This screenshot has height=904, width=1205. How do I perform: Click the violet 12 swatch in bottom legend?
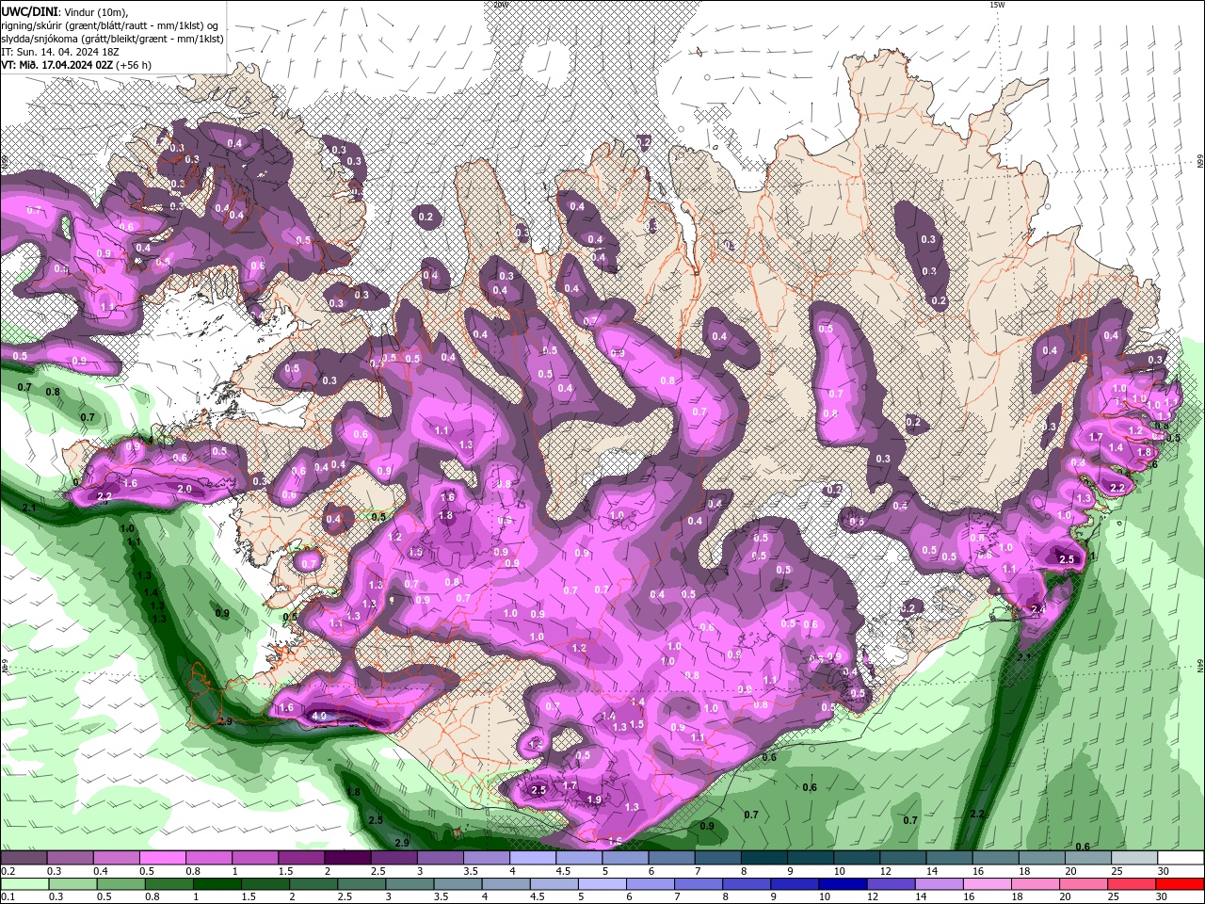click(x=891, y=884)
